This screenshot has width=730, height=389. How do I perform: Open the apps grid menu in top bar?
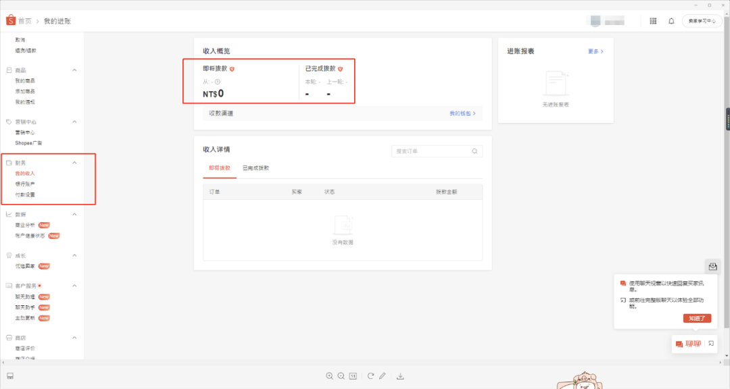tap(653, 21)
